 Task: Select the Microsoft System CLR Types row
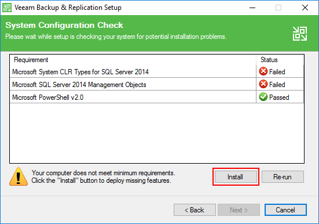pyautogui.click(x=157, y=71)
